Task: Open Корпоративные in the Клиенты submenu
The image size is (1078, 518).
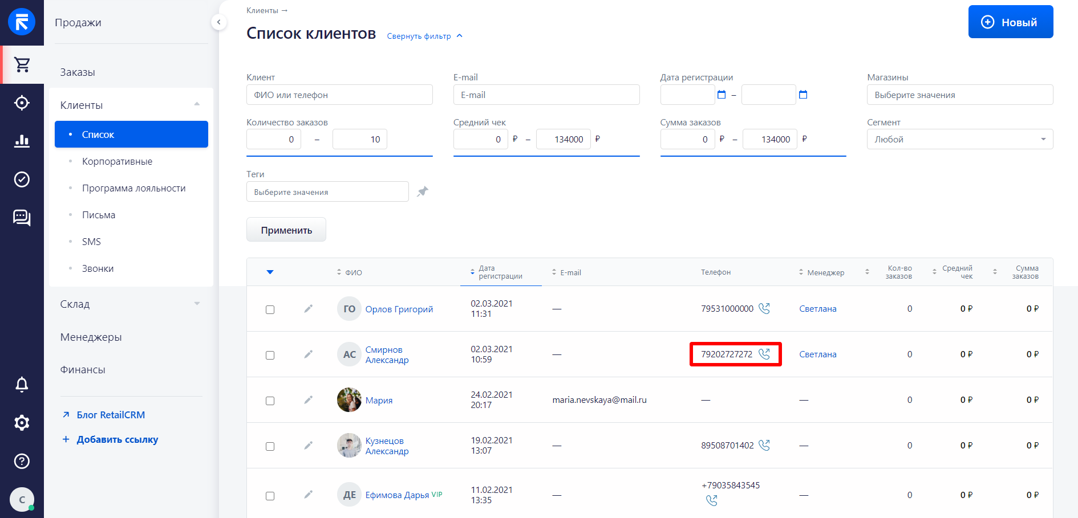Action: tap(117, 161)
